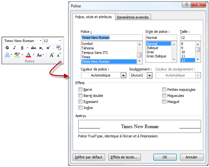Image resolution: width=209 pixels, height=167 pixels.
Task: Click the Définir par défaut button
Action: tap(89, 157)
